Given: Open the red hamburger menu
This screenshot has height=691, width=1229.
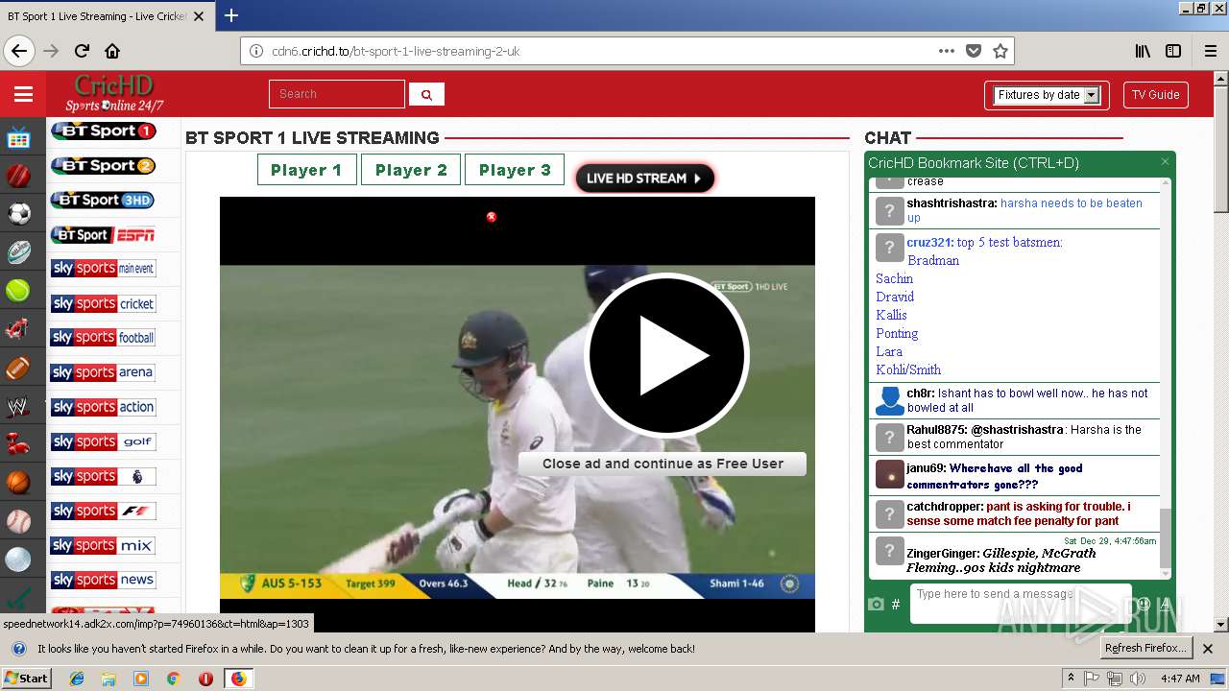Looking at the screenshot, I should [x=23, y=94].
